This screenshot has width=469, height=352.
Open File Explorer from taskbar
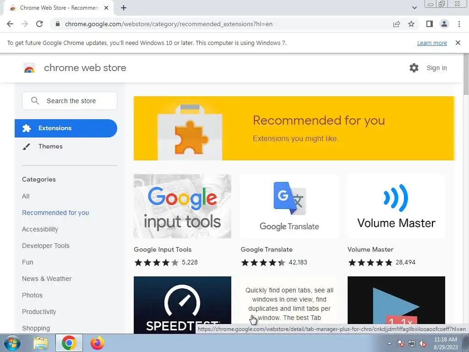41,343
